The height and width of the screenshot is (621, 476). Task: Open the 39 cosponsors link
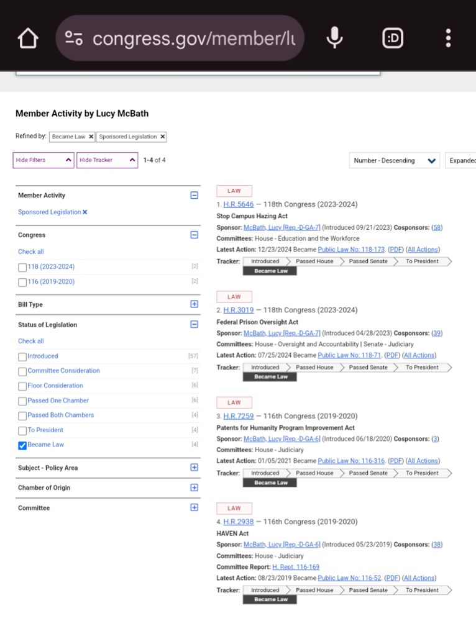[437, 333]
